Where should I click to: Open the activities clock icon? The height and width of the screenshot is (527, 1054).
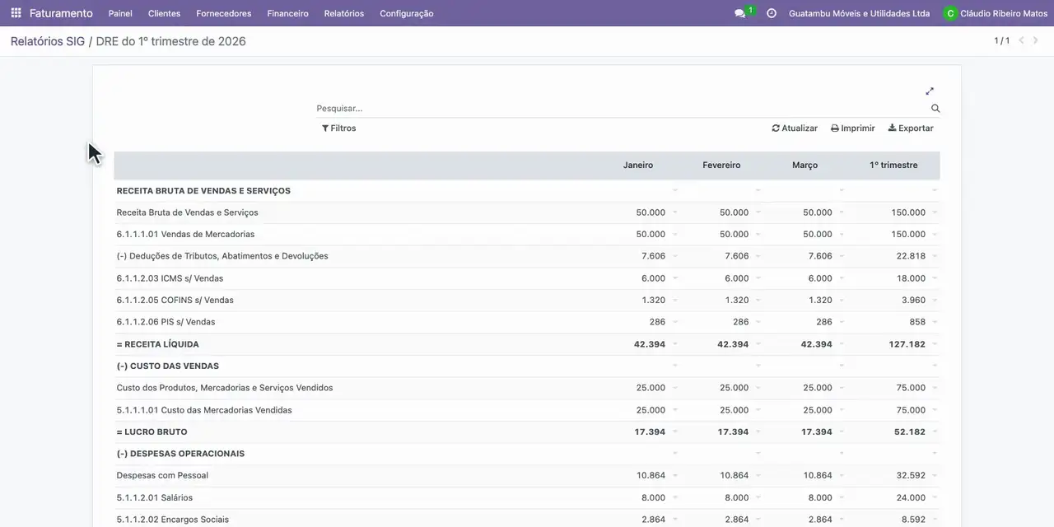point(772,13)
